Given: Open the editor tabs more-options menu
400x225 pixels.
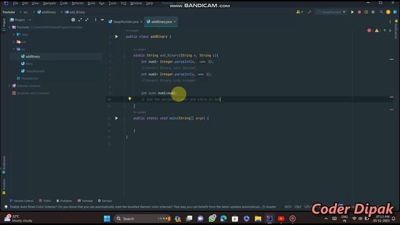Looking at the screenshot, I should pyautogui.click(x=390, y=22).
